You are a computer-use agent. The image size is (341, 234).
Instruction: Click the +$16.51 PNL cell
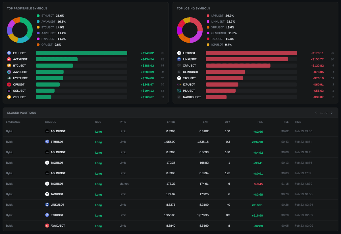257,205
